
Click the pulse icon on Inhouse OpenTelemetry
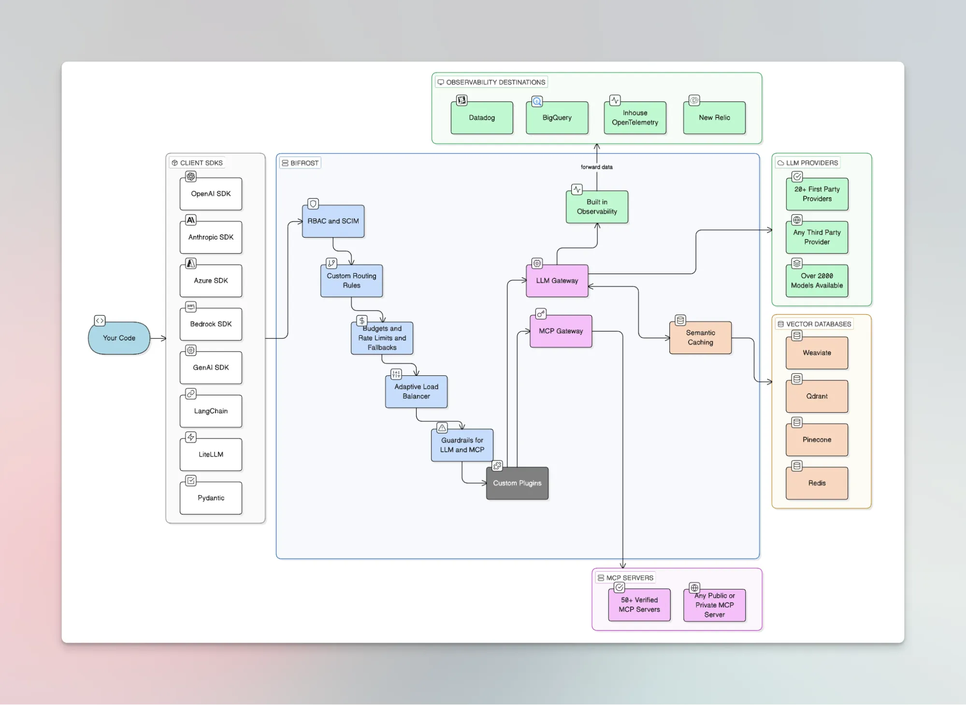tap(615, 101)
